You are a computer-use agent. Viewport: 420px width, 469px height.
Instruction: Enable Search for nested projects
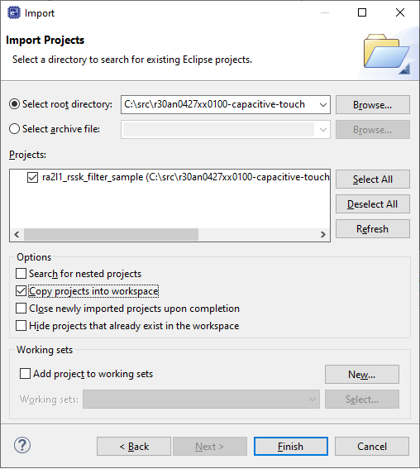tap(21, 274)
